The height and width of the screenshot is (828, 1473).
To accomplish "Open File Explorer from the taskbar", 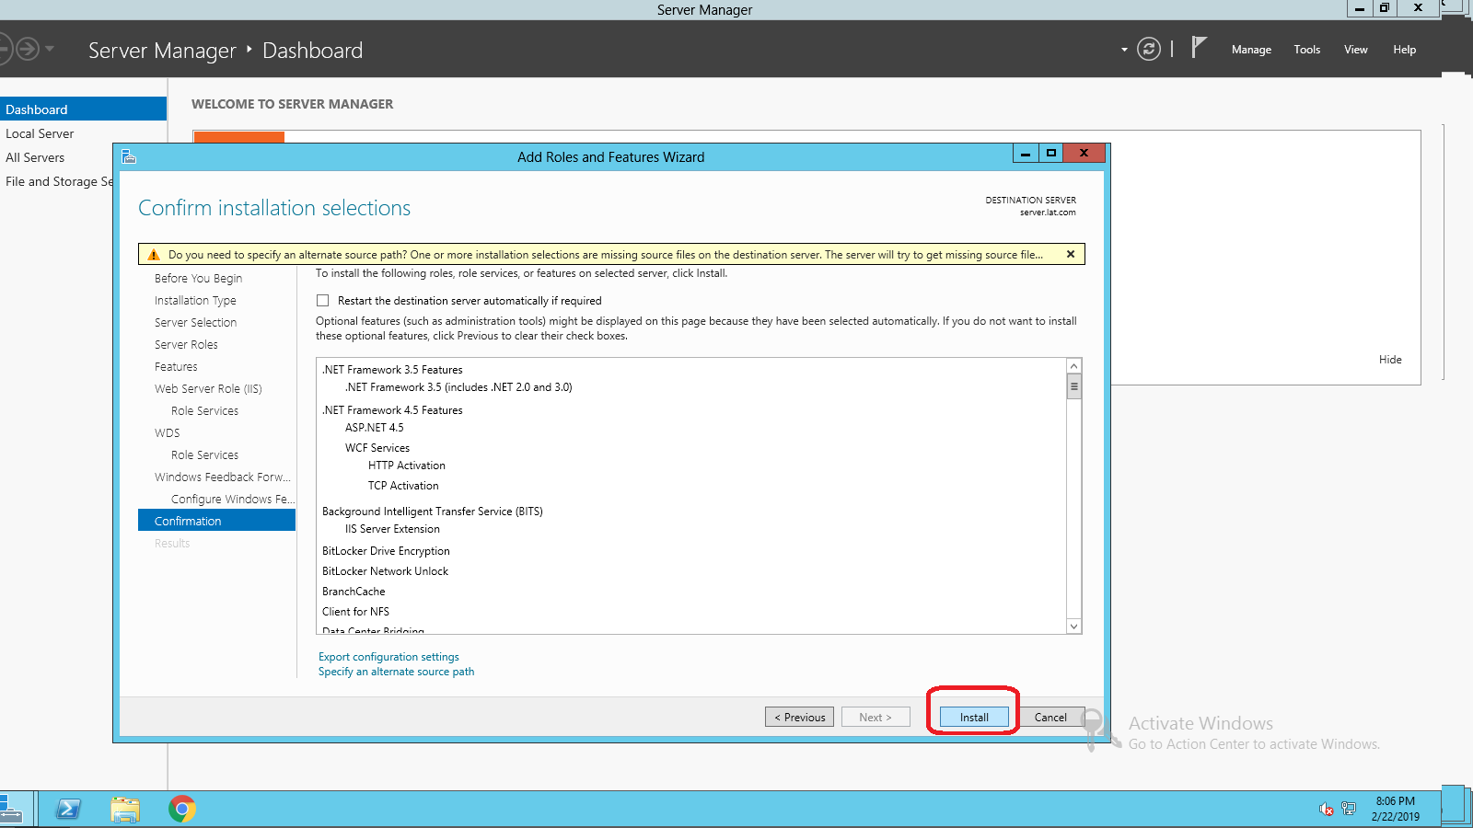I will [125, 809].
